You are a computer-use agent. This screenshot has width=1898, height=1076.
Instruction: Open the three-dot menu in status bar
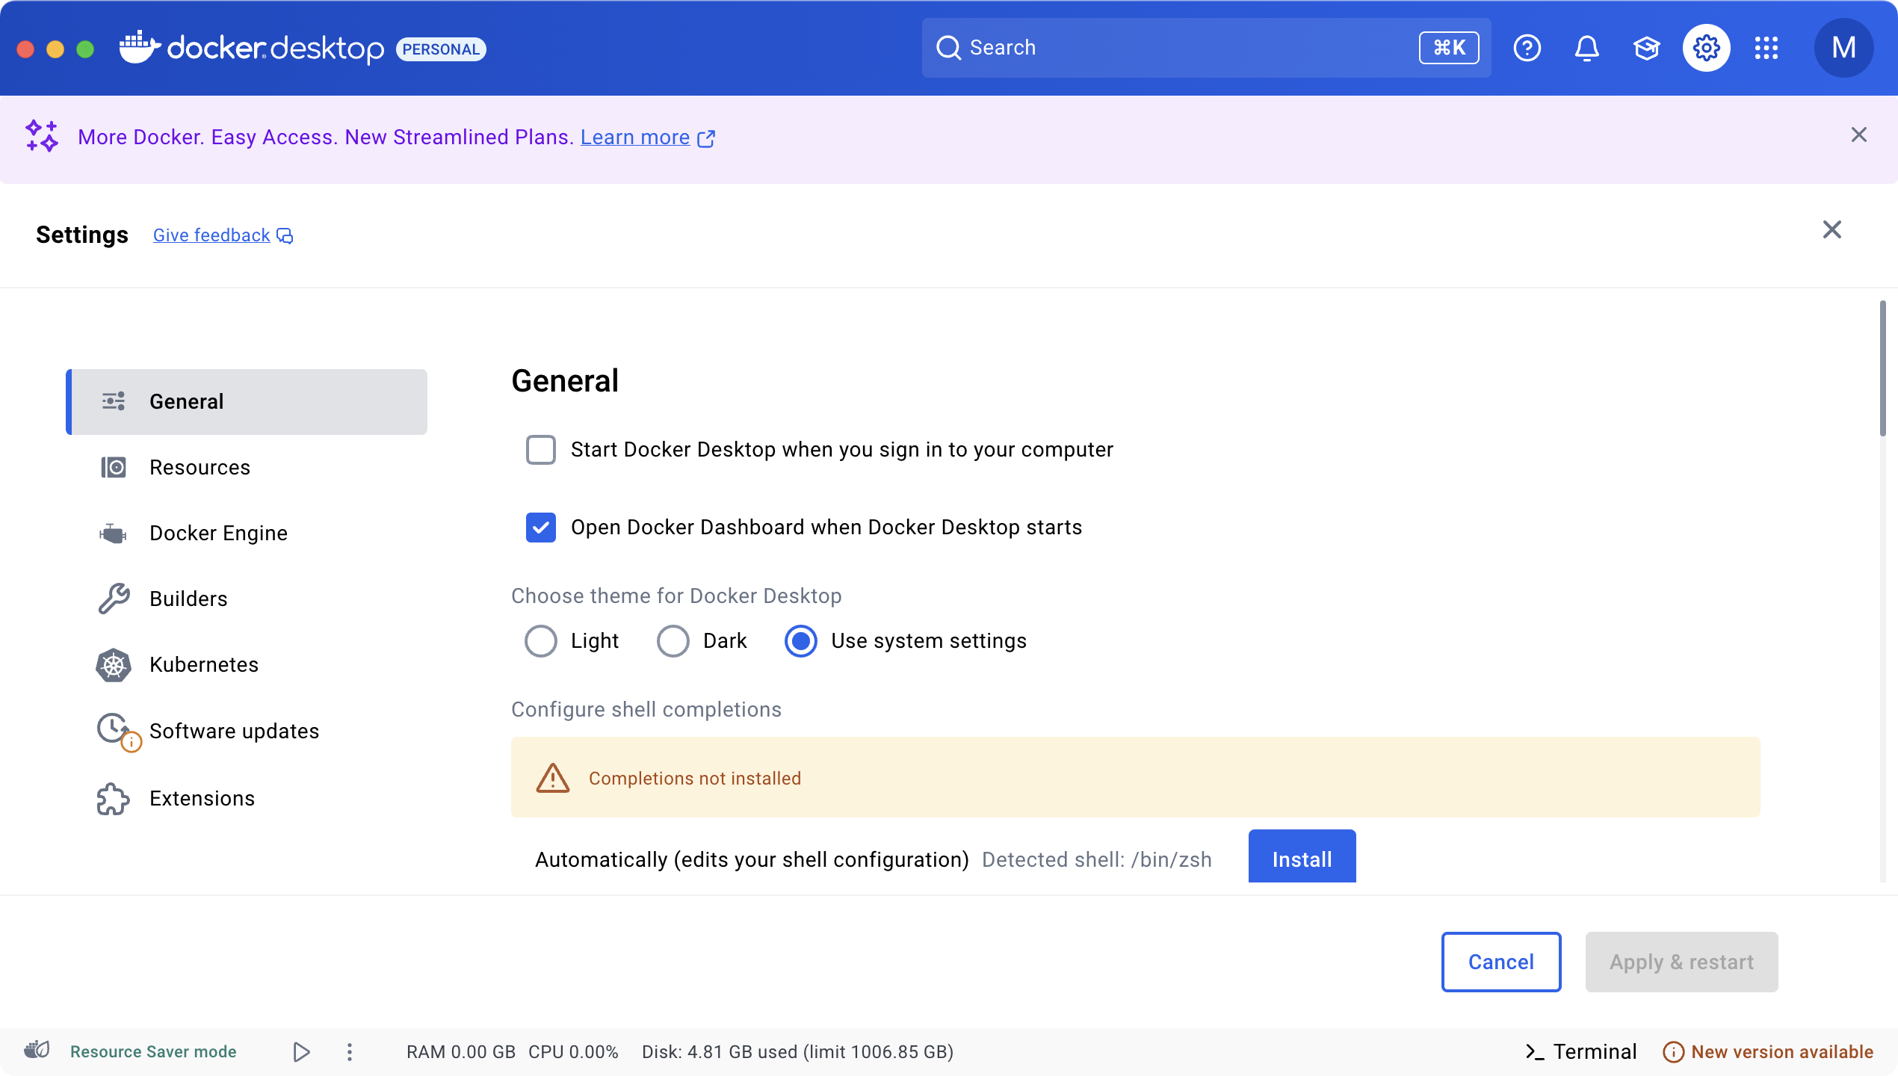pos(350,1052)
